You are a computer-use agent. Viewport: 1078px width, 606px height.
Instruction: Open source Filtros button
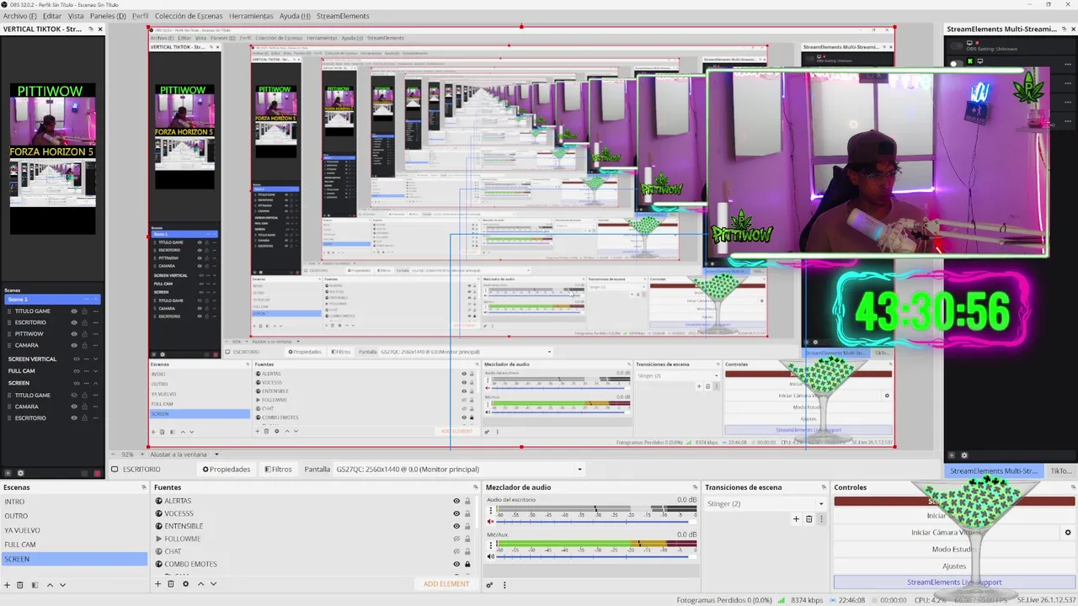click(x=278, y=470)
